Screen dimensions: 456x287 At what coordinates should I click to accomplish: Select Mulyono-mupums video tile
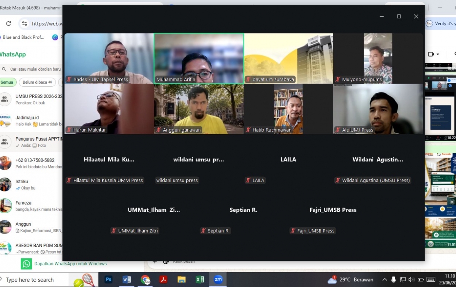[378, 59]
